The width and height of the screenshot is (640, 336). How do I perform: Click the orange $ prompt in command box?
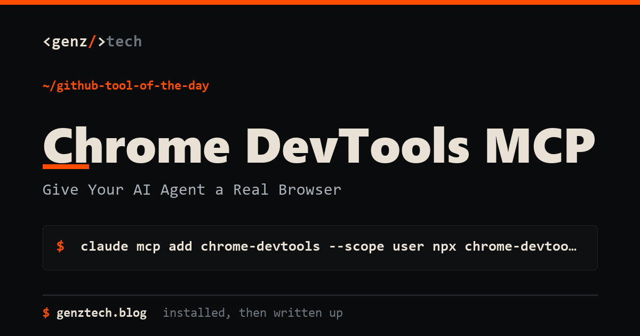[60, 246]
